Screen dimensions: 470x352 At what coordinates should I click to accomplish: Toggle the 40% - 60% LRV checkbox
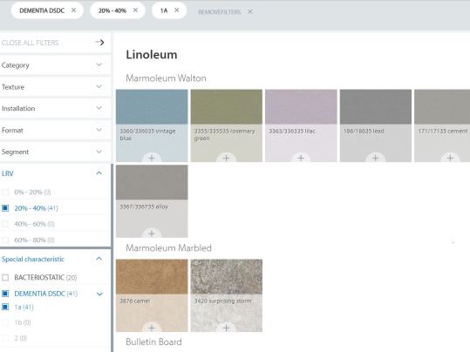coord(5,224)
